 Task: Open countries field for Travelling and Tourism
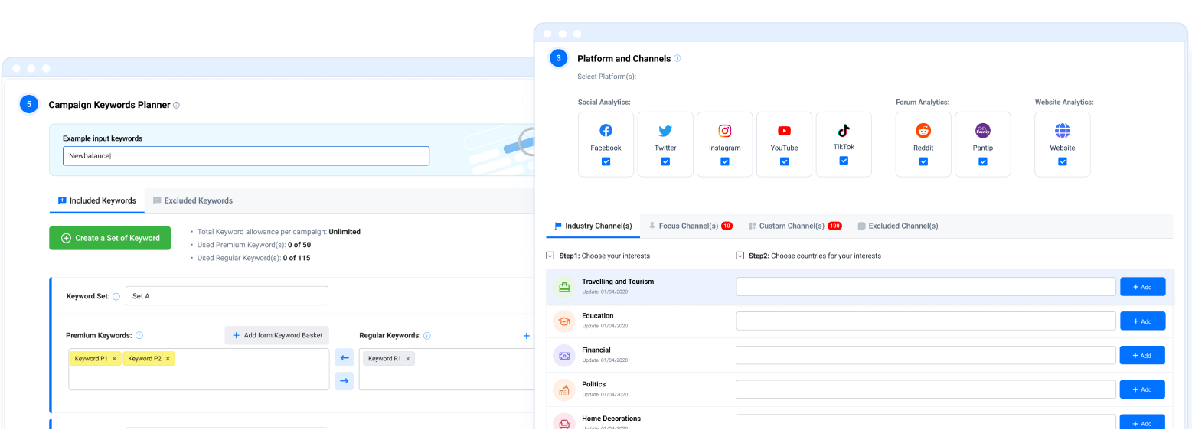[926, 286]
